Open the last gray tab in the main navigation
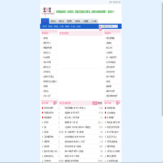 [x=94, y=21]
